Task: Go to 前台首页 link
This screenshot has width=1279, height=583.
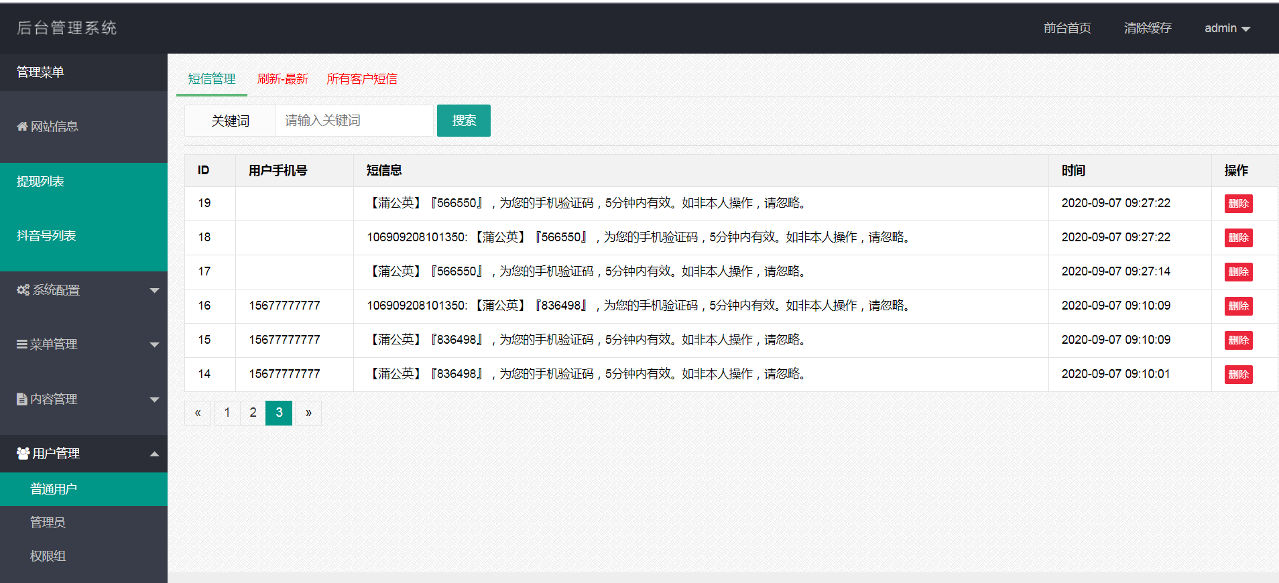Action: (1067, 28)
